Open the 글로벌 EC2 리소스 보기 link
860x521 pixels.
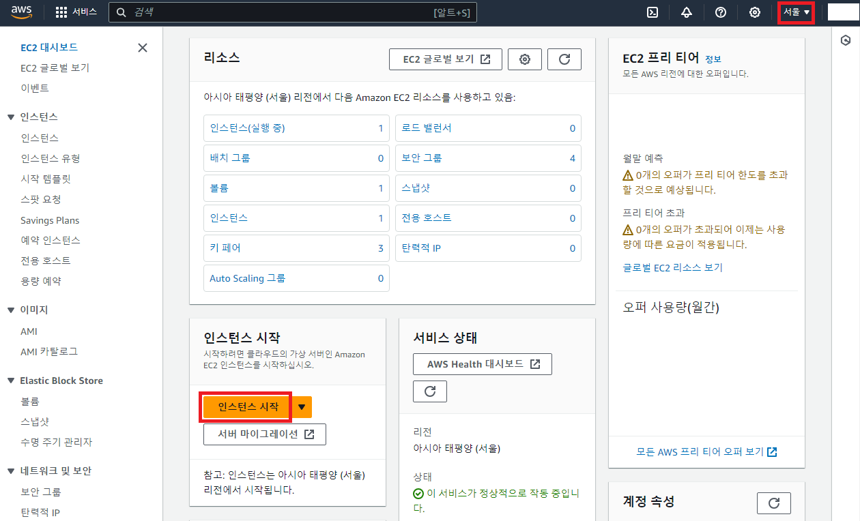click(x=672, y=268)
